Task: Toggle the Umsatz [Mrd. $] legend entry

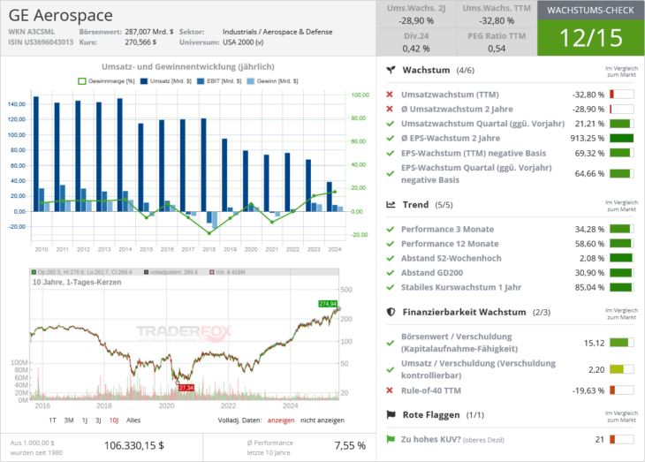Action: click(x=166, y=81)
